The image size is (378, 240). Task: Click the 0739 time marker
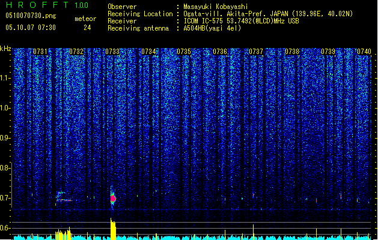coord(328,52)
